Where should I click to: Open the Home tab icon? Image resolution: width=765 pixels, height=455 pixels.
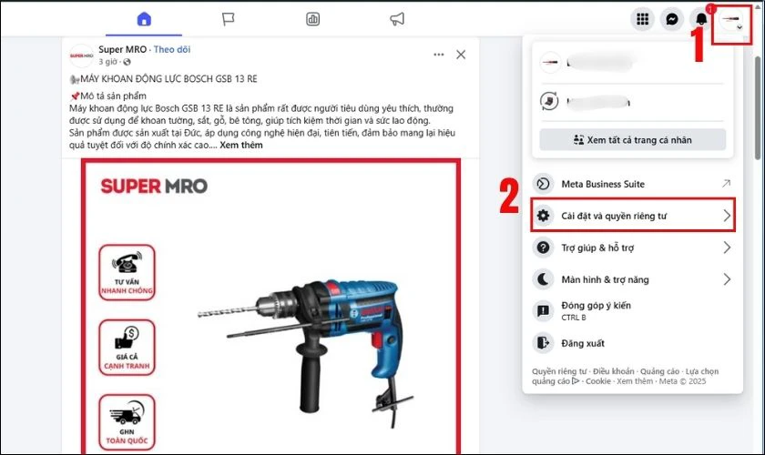[144, 19]
